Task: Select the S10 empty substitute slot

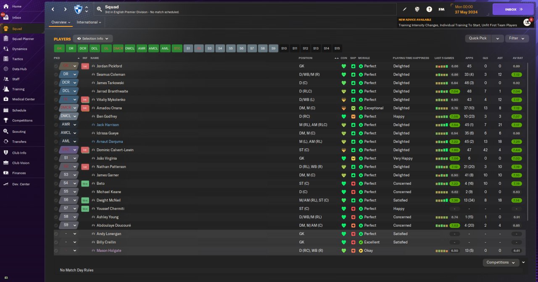Action: pos(284,48)
